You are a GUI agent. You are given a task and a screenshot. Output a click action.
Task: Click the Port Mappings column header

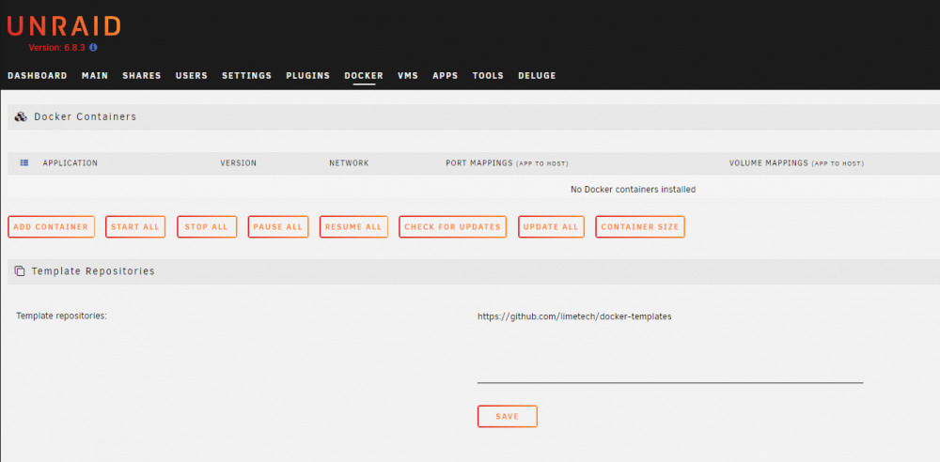tap(508, 163)
